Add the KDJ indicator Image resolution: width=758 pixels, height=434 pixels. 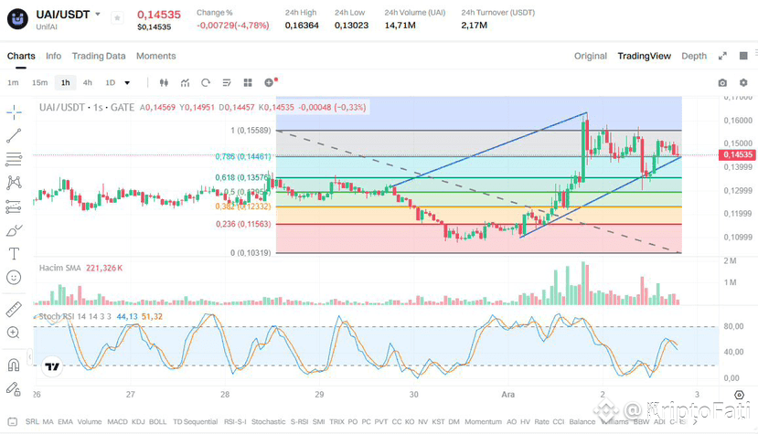tap(138, 422)
